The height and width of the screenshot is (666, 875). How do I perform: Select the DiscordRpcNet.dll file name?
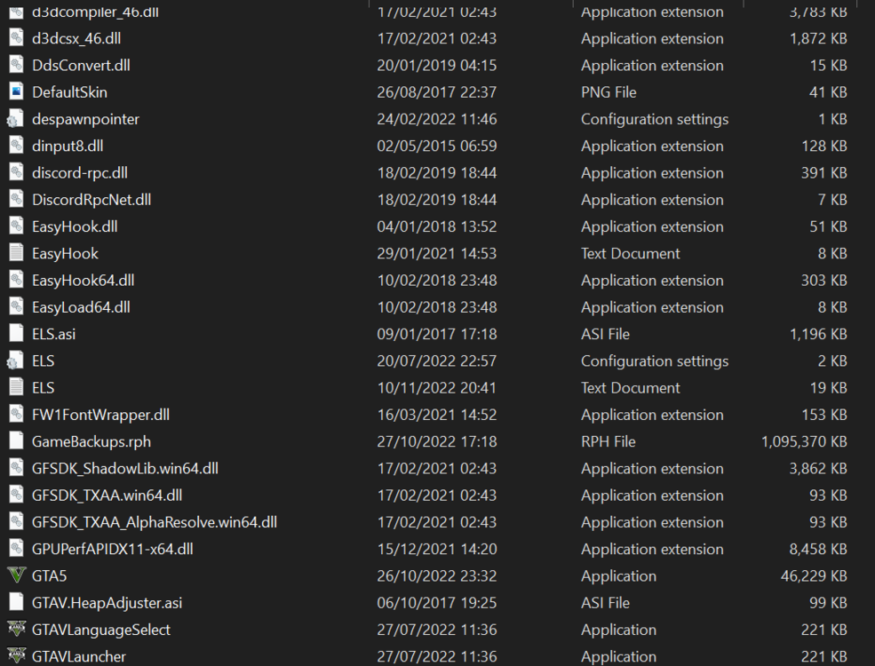[91, 200]
